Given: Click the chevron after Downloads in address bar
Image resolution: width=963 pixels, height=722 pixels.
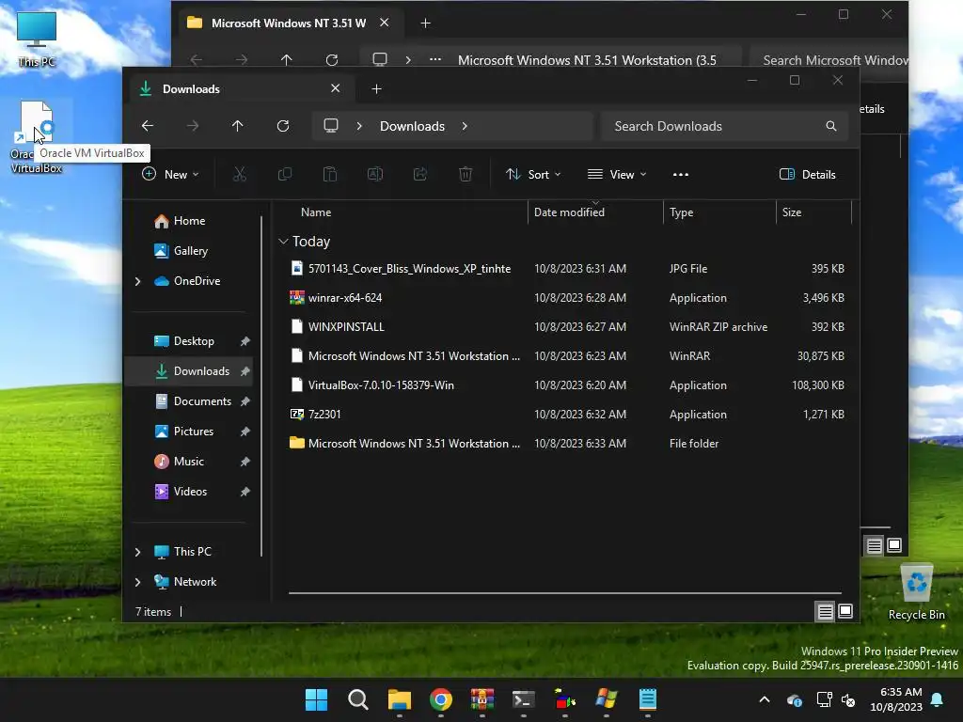Looking at the screenshot, I should tap(465, 126).
